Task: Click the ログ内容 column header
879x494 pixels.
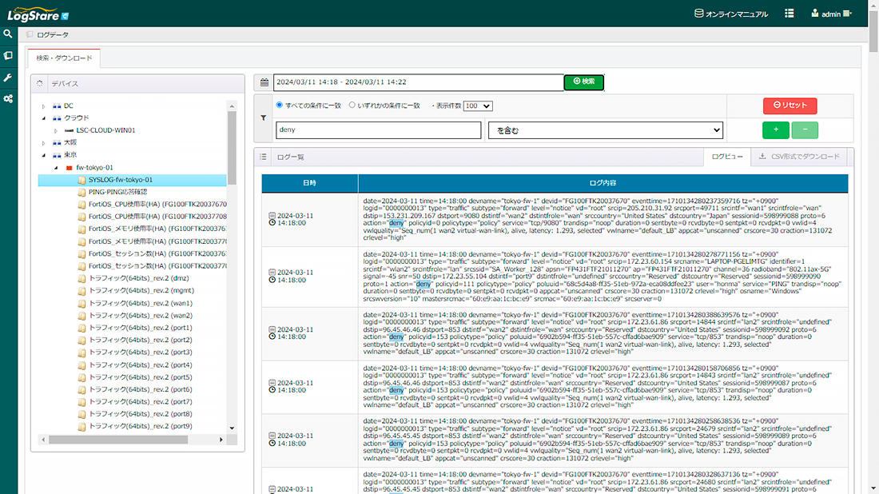Action: [603, 183]
